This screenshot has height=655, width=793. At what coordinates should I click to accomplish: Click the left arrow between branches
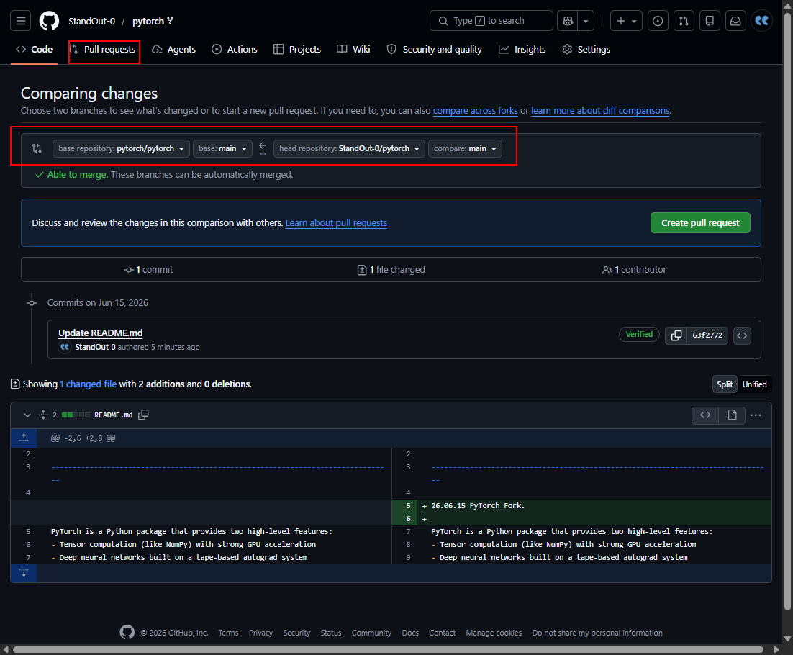[x=263, y=145]
